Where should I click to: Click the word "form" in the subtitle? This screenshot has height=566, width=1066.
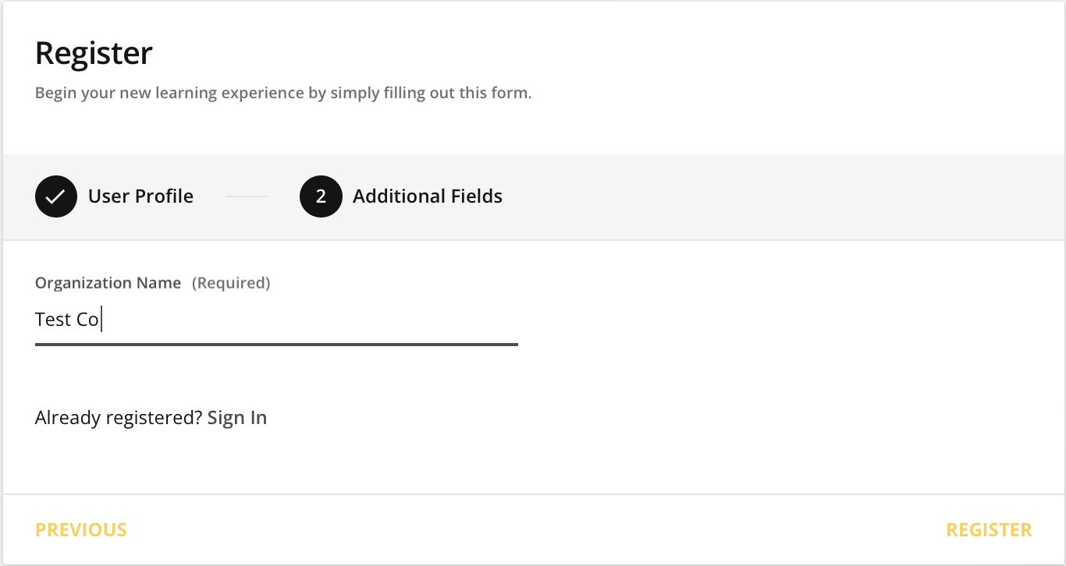click(x=512, y=94)
